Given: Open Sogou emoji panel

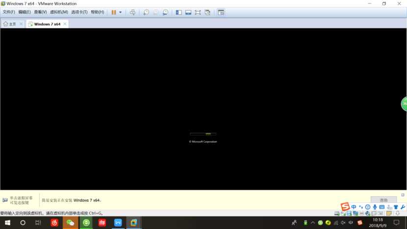Looking at the screenshot, I should pos(368,207).
